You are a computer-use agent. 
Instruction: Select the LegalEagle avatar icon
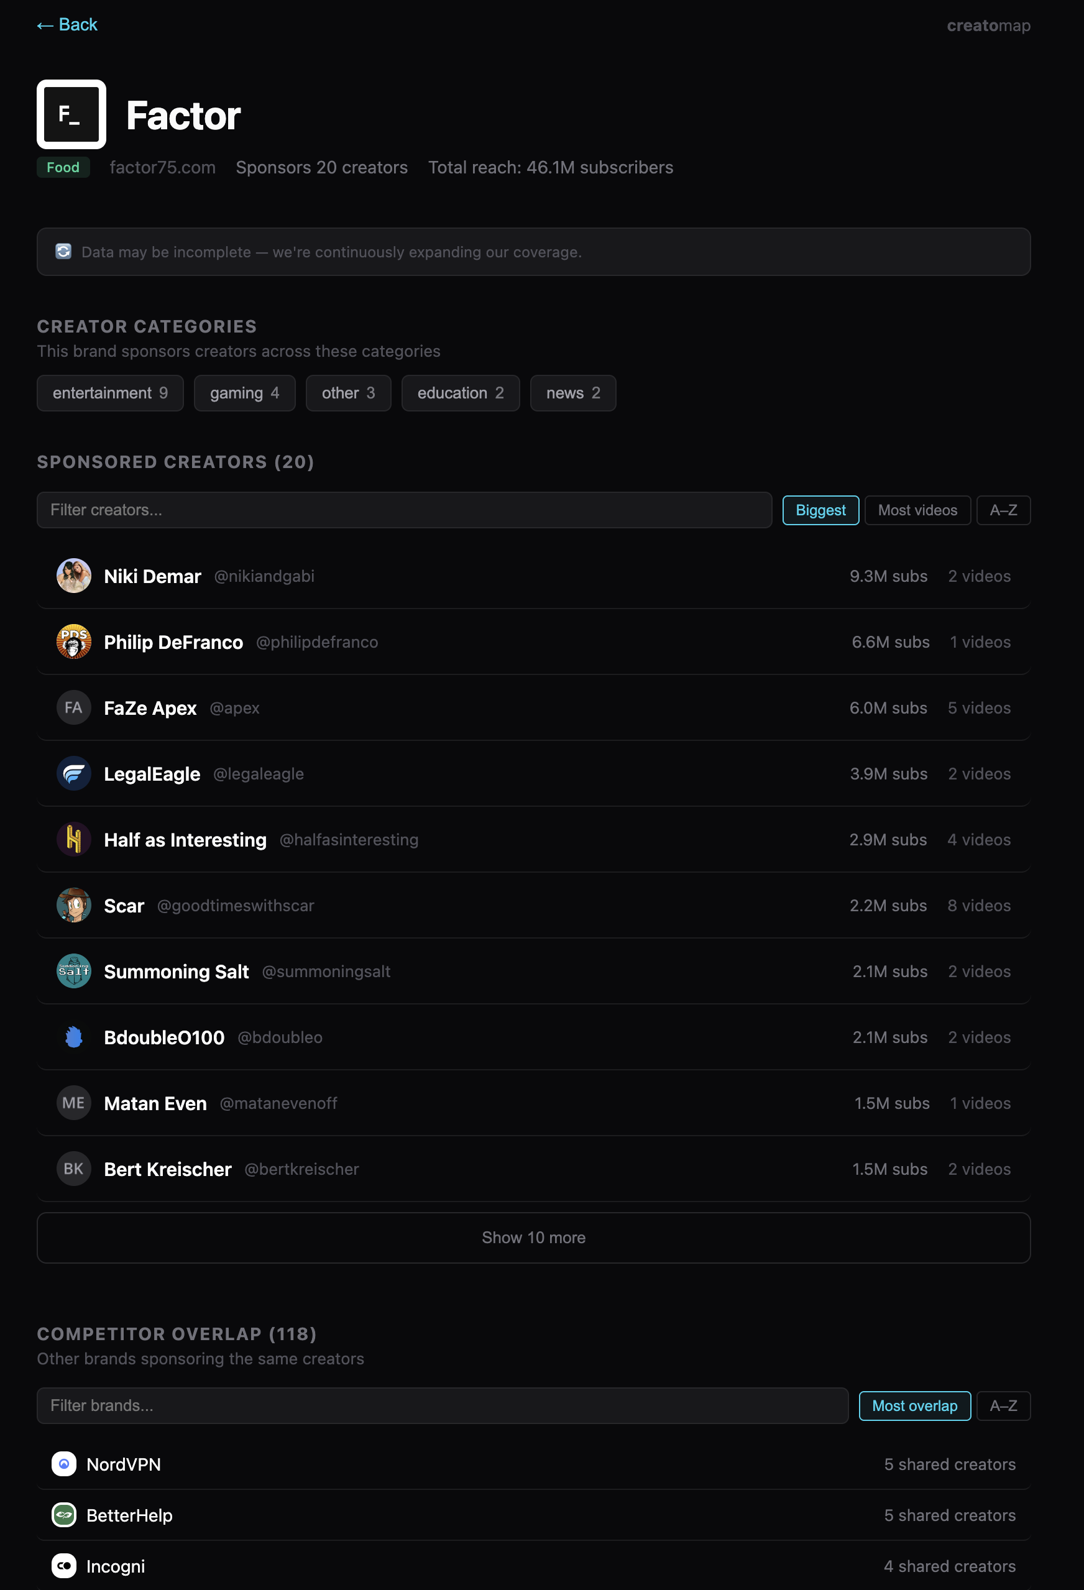coord(73,774)
